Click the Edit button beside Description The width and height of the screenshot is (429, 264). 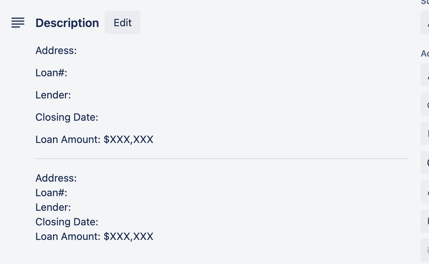click(x=122, y=23)
